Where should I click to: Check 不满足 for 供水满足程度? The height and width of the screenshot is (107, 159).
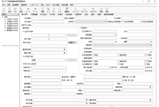pos(145,55)
